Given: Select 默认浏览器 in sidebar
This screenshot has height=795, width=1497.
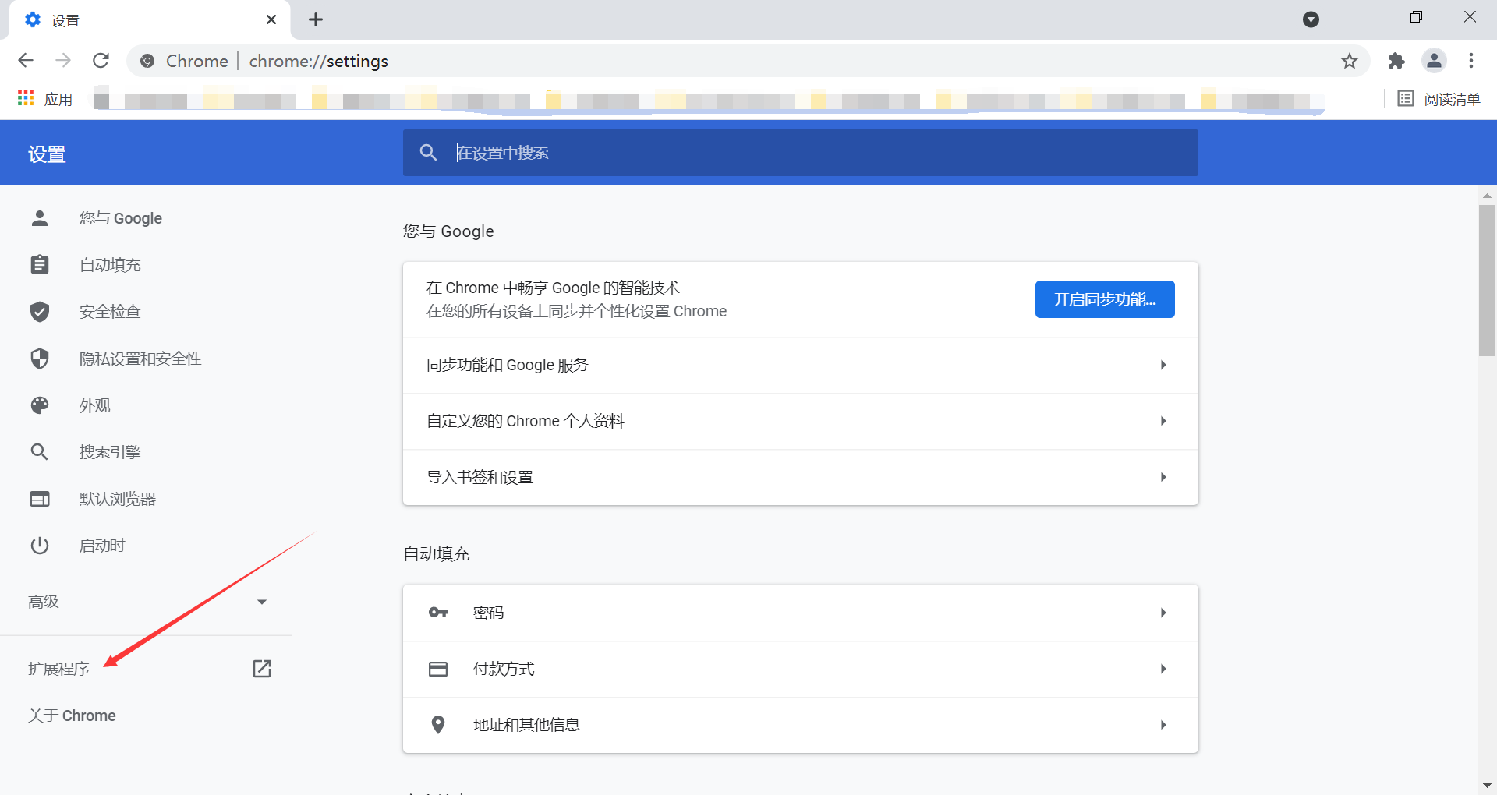Looking at the screenshot, I should [x=118, y=499].
